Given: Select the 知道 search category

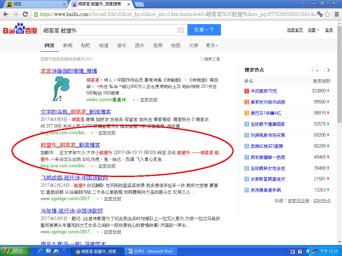Looking at the screenshot, I should point(103,46).
